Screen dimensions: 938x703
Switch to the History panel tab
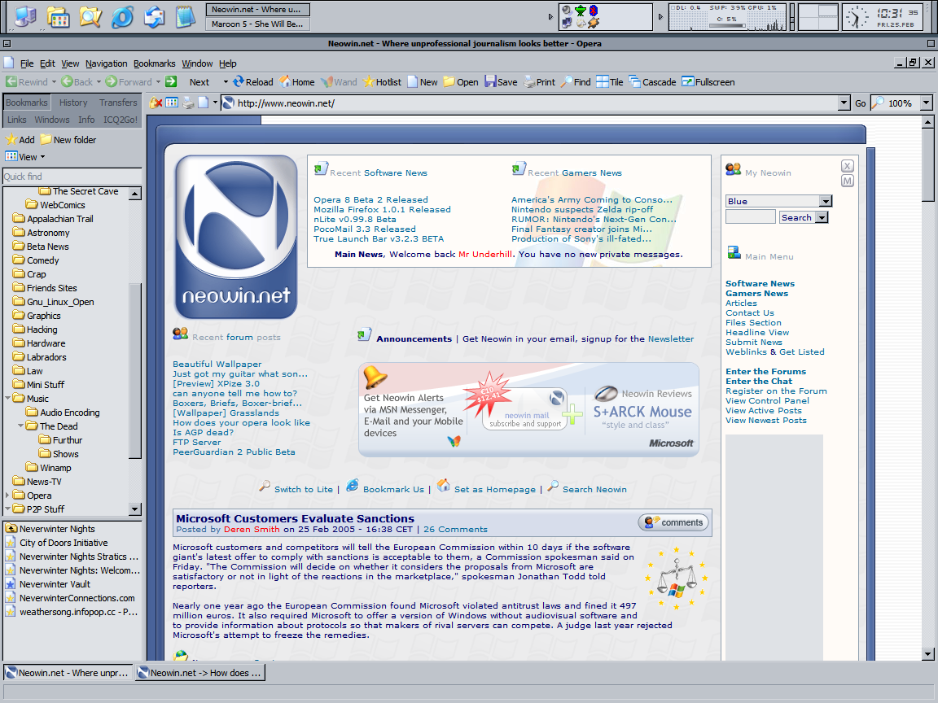click(73, 103)
